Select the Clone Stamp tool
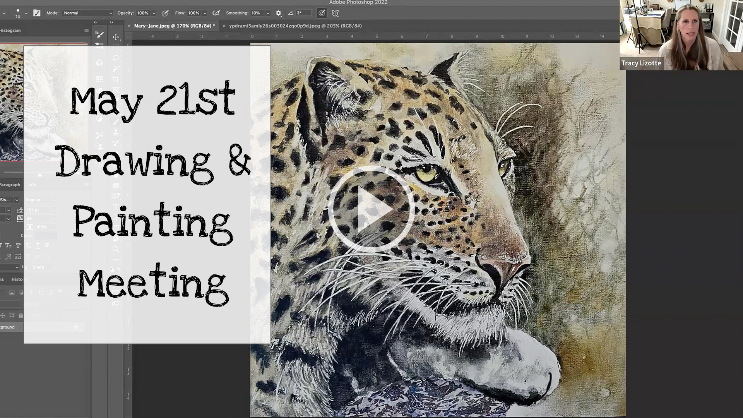Image resolution: width=743 pixels, height=418 pixels. (115, 132)
